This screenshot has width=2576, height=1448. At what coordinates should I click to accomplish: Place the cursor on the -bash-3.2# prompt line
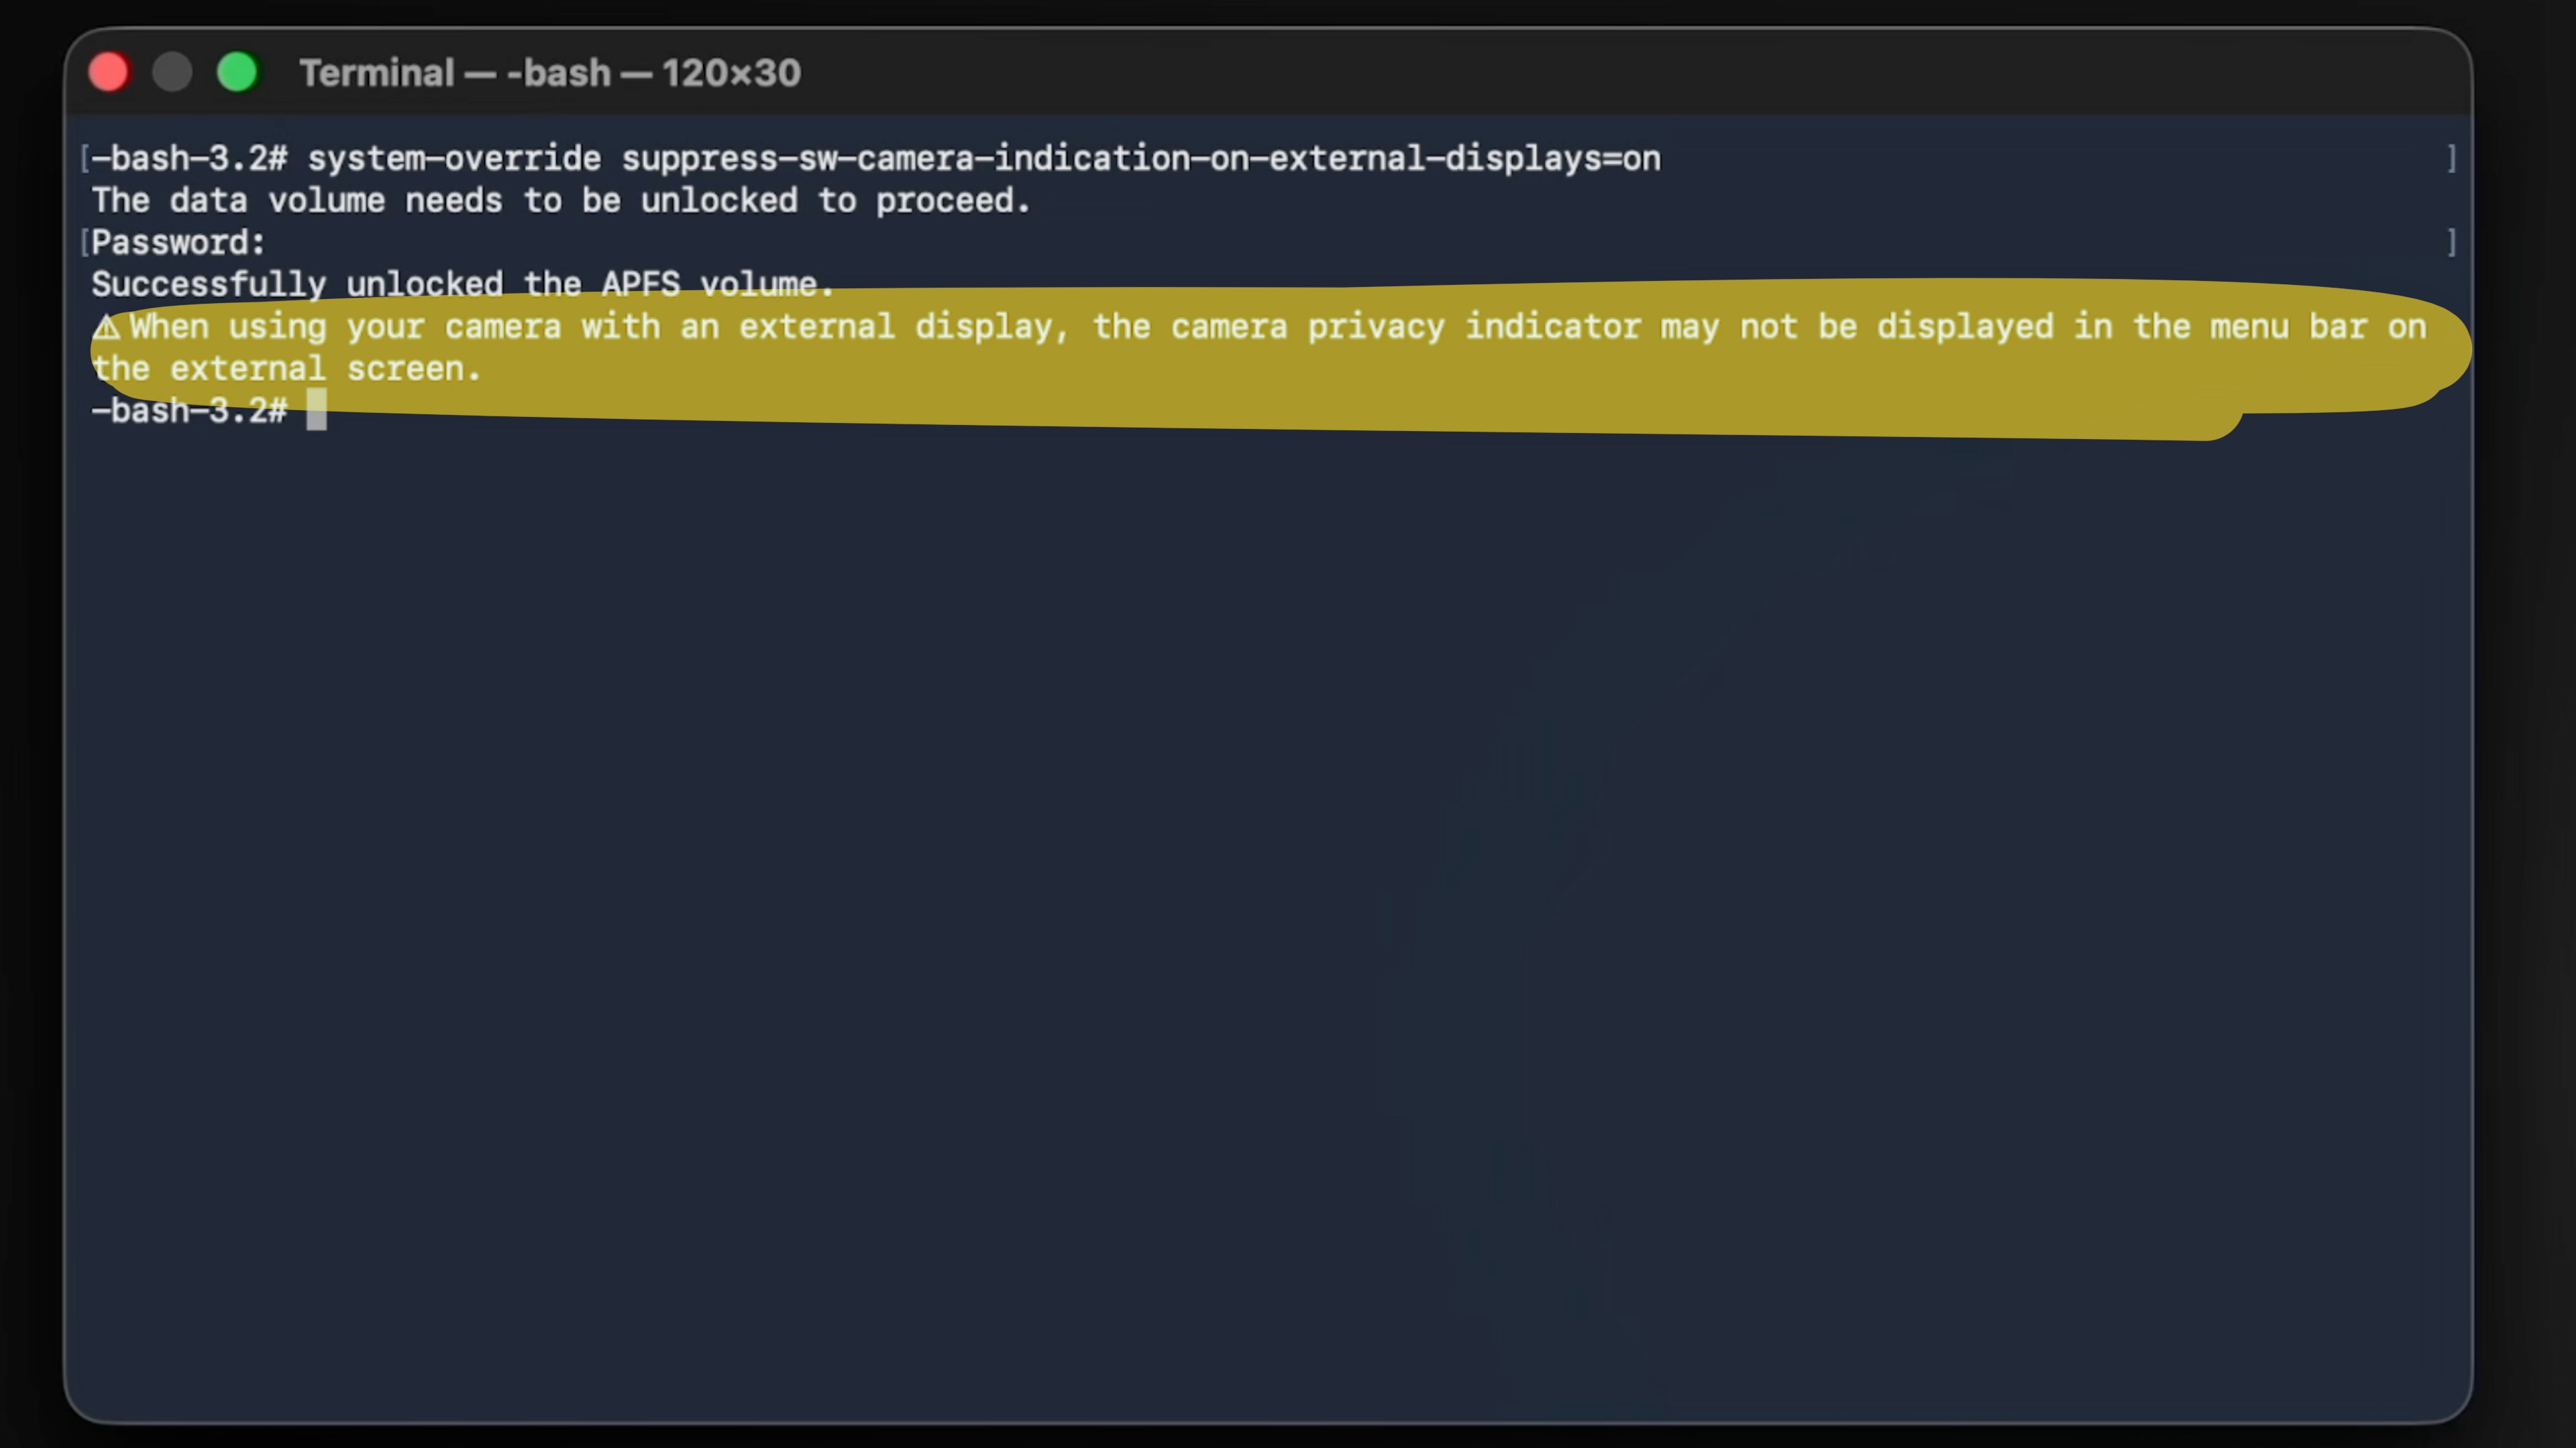[190, 411]
